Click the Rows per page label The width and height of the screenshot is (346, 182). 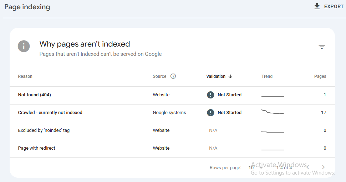tap(225, 168)
